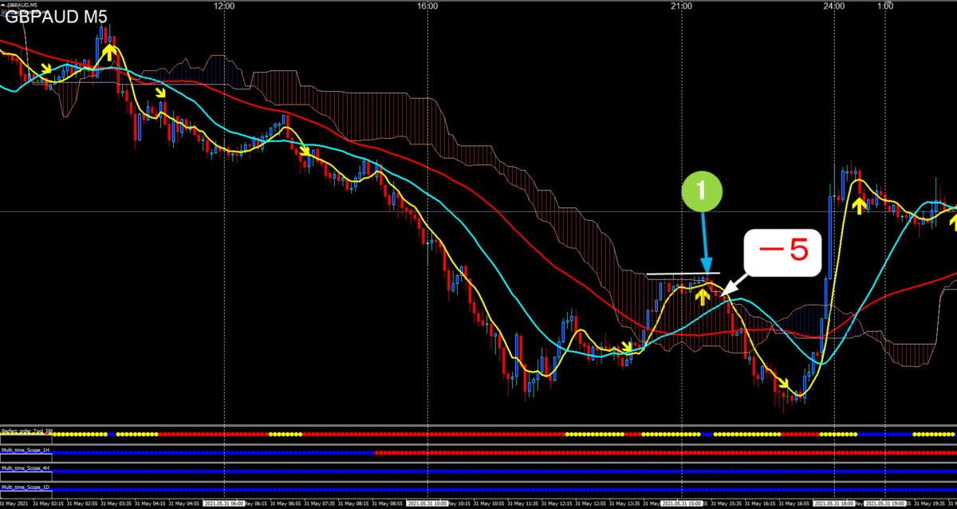Click the 16:00 time label at top
Viewport: 957px width, 509px height.
pyautogui.click(x=427, y=6)
